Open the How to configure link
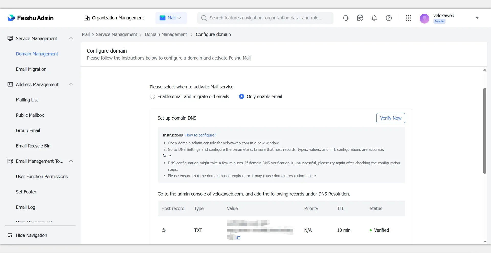The height and width of the screenshot is (253, 491). coord(200,135)
